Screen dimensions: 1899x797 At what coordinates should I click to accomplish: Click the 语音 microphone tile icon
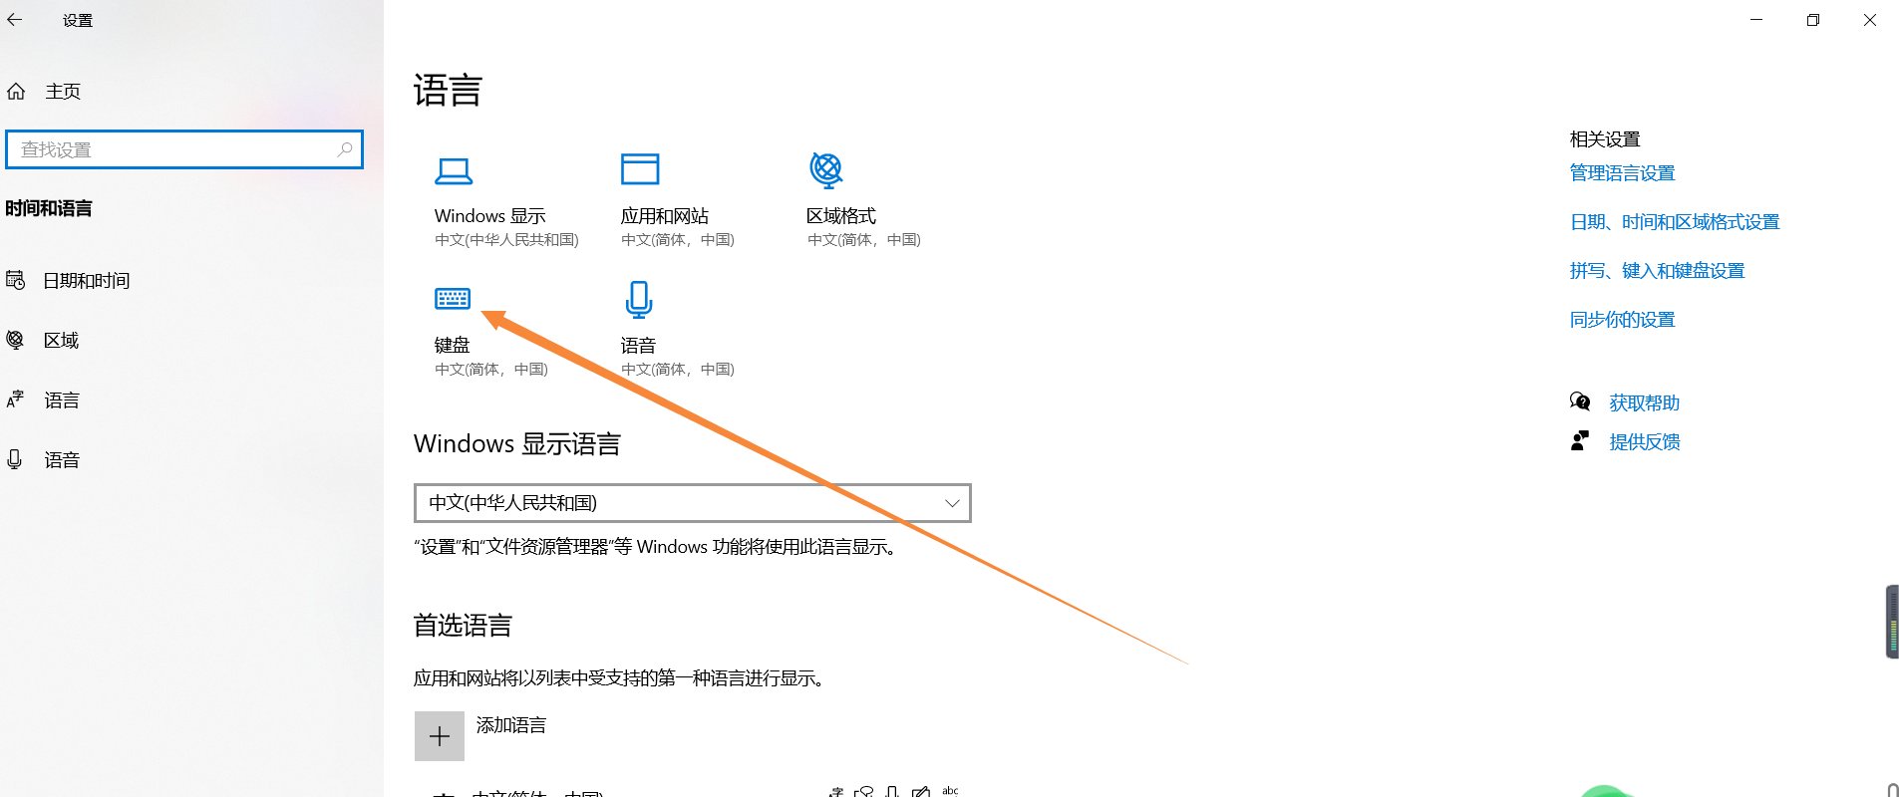click(x=639, y=299)
